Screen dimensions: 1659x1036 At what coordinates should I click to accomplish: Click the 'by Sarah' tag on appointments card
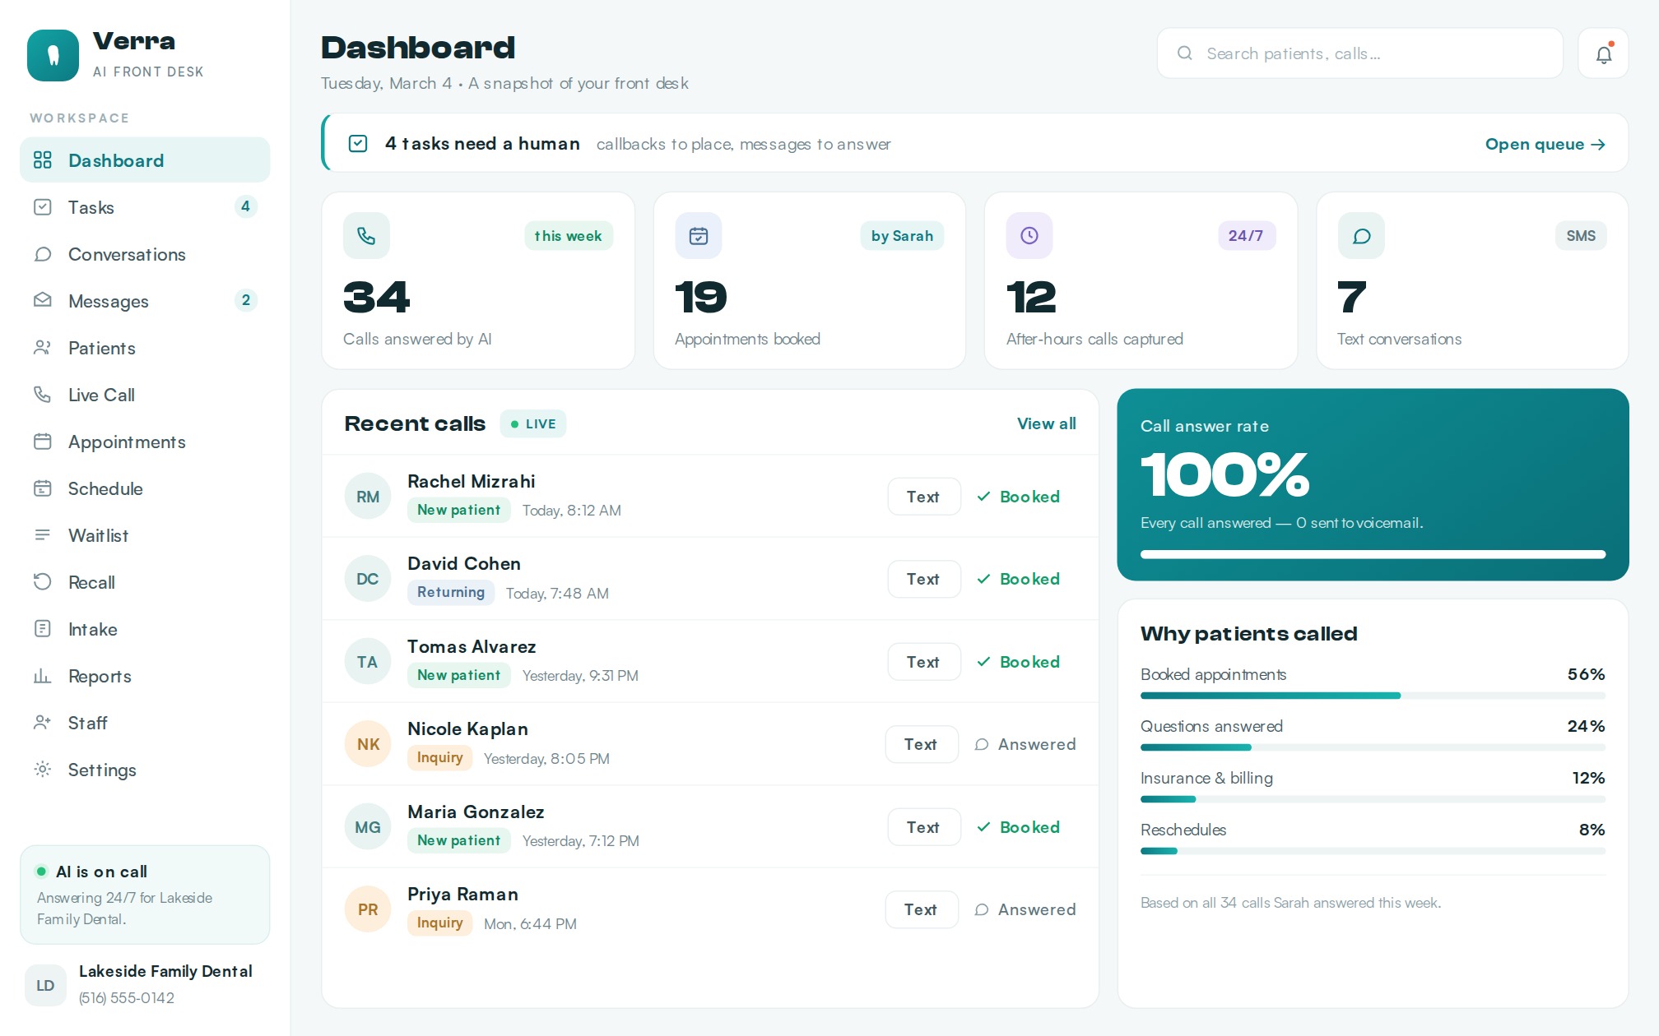[902, 236]
